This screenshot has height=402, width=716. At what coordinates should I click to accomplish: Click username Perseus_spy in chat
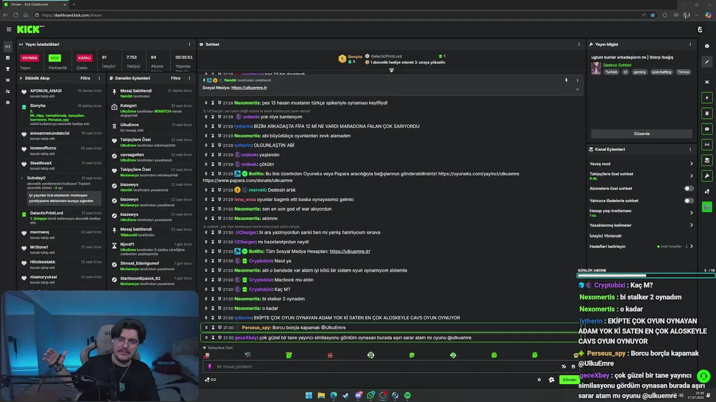[x=256, y=328]
